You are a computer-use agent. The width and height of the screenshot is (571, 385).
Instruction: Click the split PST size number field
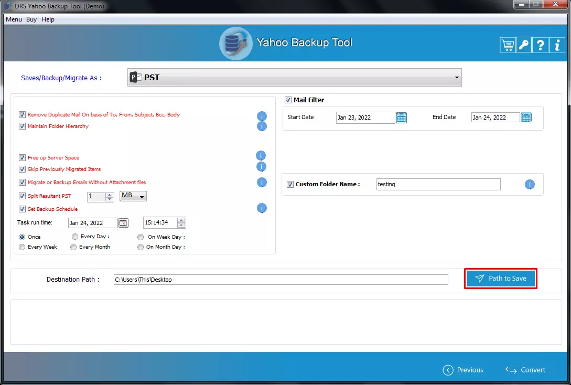click(x=96, y=197)
